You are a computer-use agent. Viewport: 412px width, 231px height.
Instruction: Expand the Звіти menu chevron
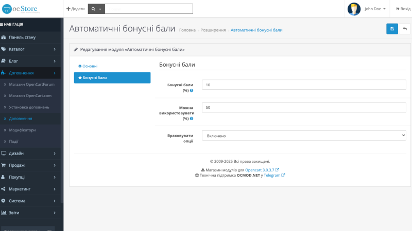pyautogui.click(x=55, y=213)
